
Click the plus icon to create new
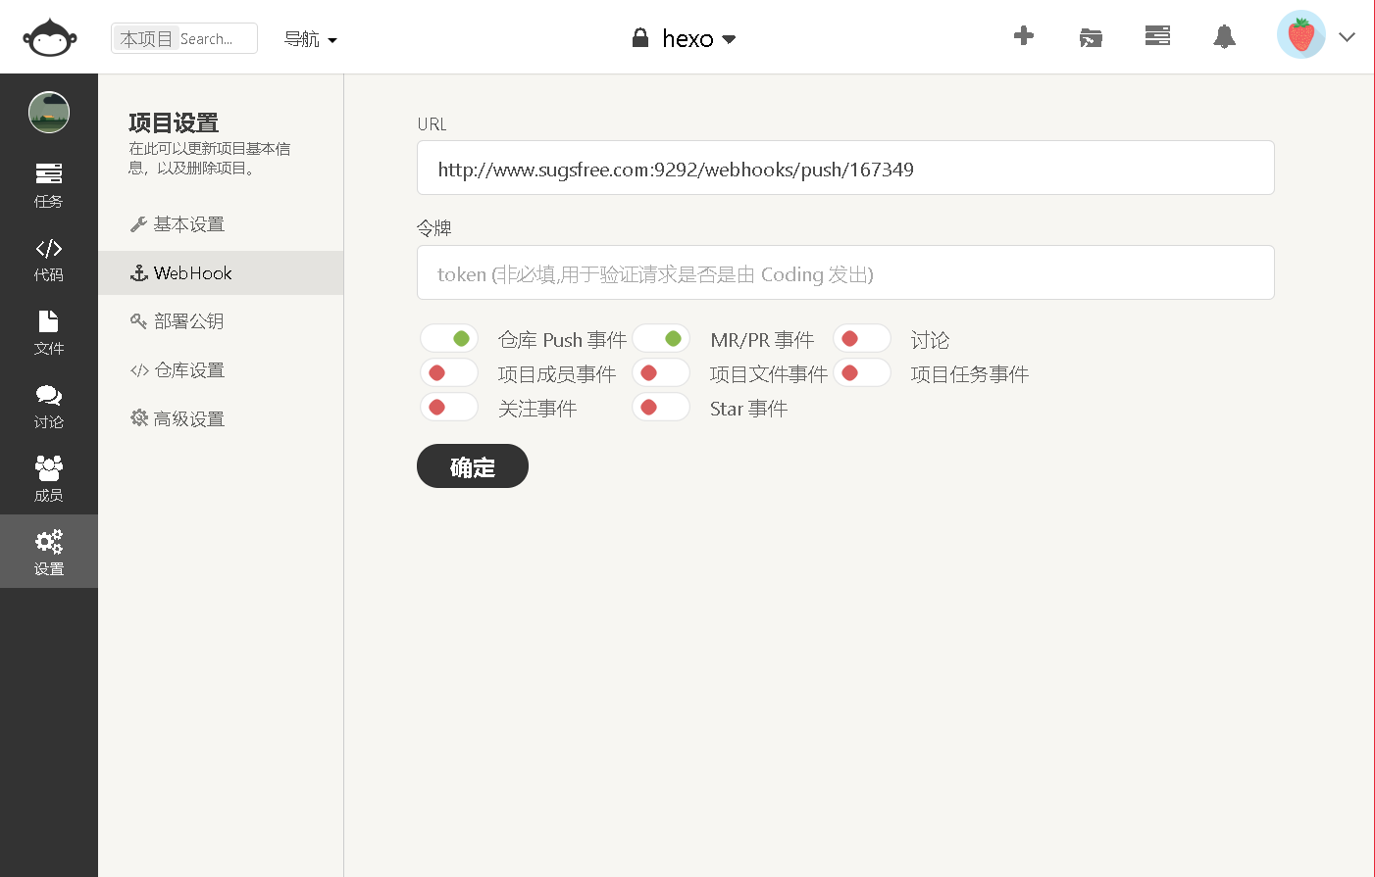(x=1024, y=36)
